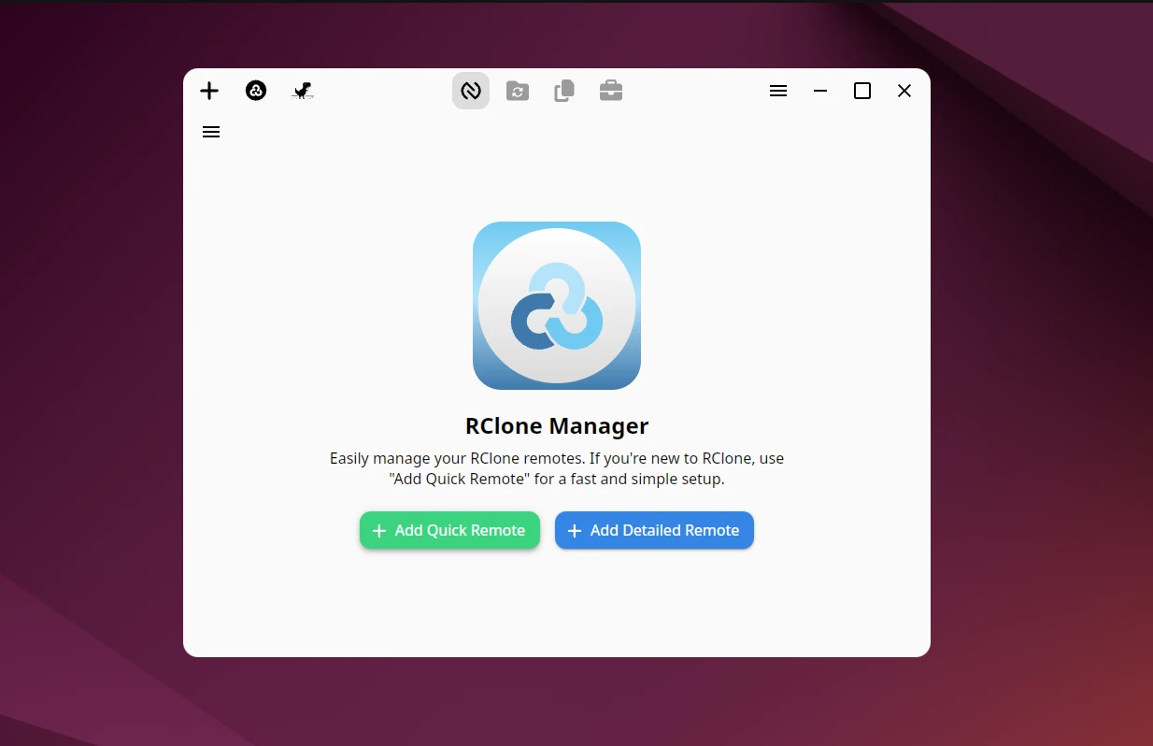Screen dimensions: 1153x746
Task: Minimize the RClone Manager window
Action: click(820, 91)
